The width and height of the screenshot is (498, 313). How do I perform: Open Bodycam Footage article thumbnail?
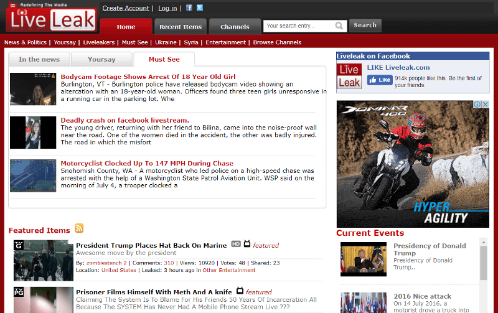click(33, 89)
